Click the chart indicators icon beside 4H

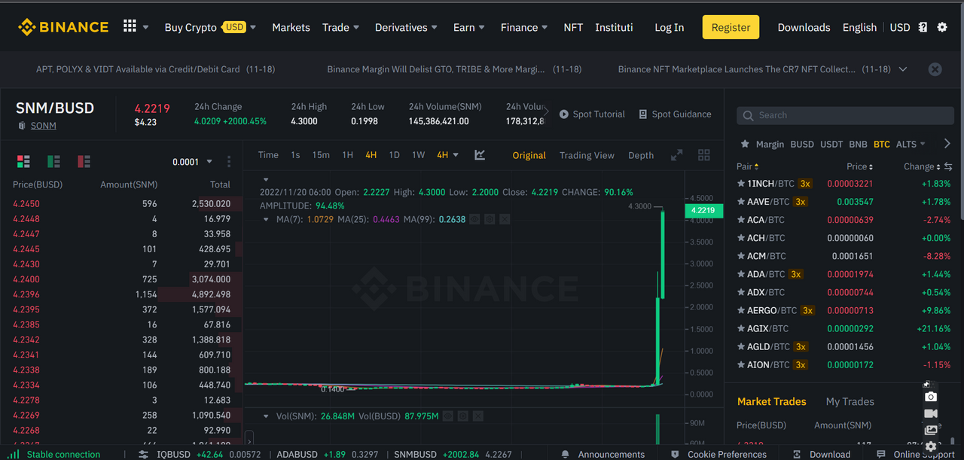(480, 155)
